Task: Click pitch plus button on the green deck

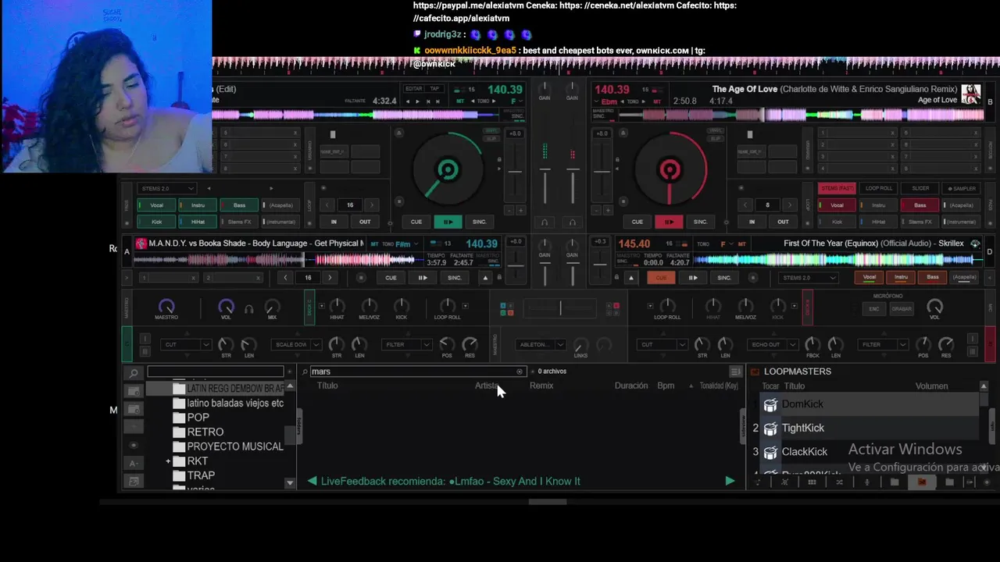Action: pos(520,210)
